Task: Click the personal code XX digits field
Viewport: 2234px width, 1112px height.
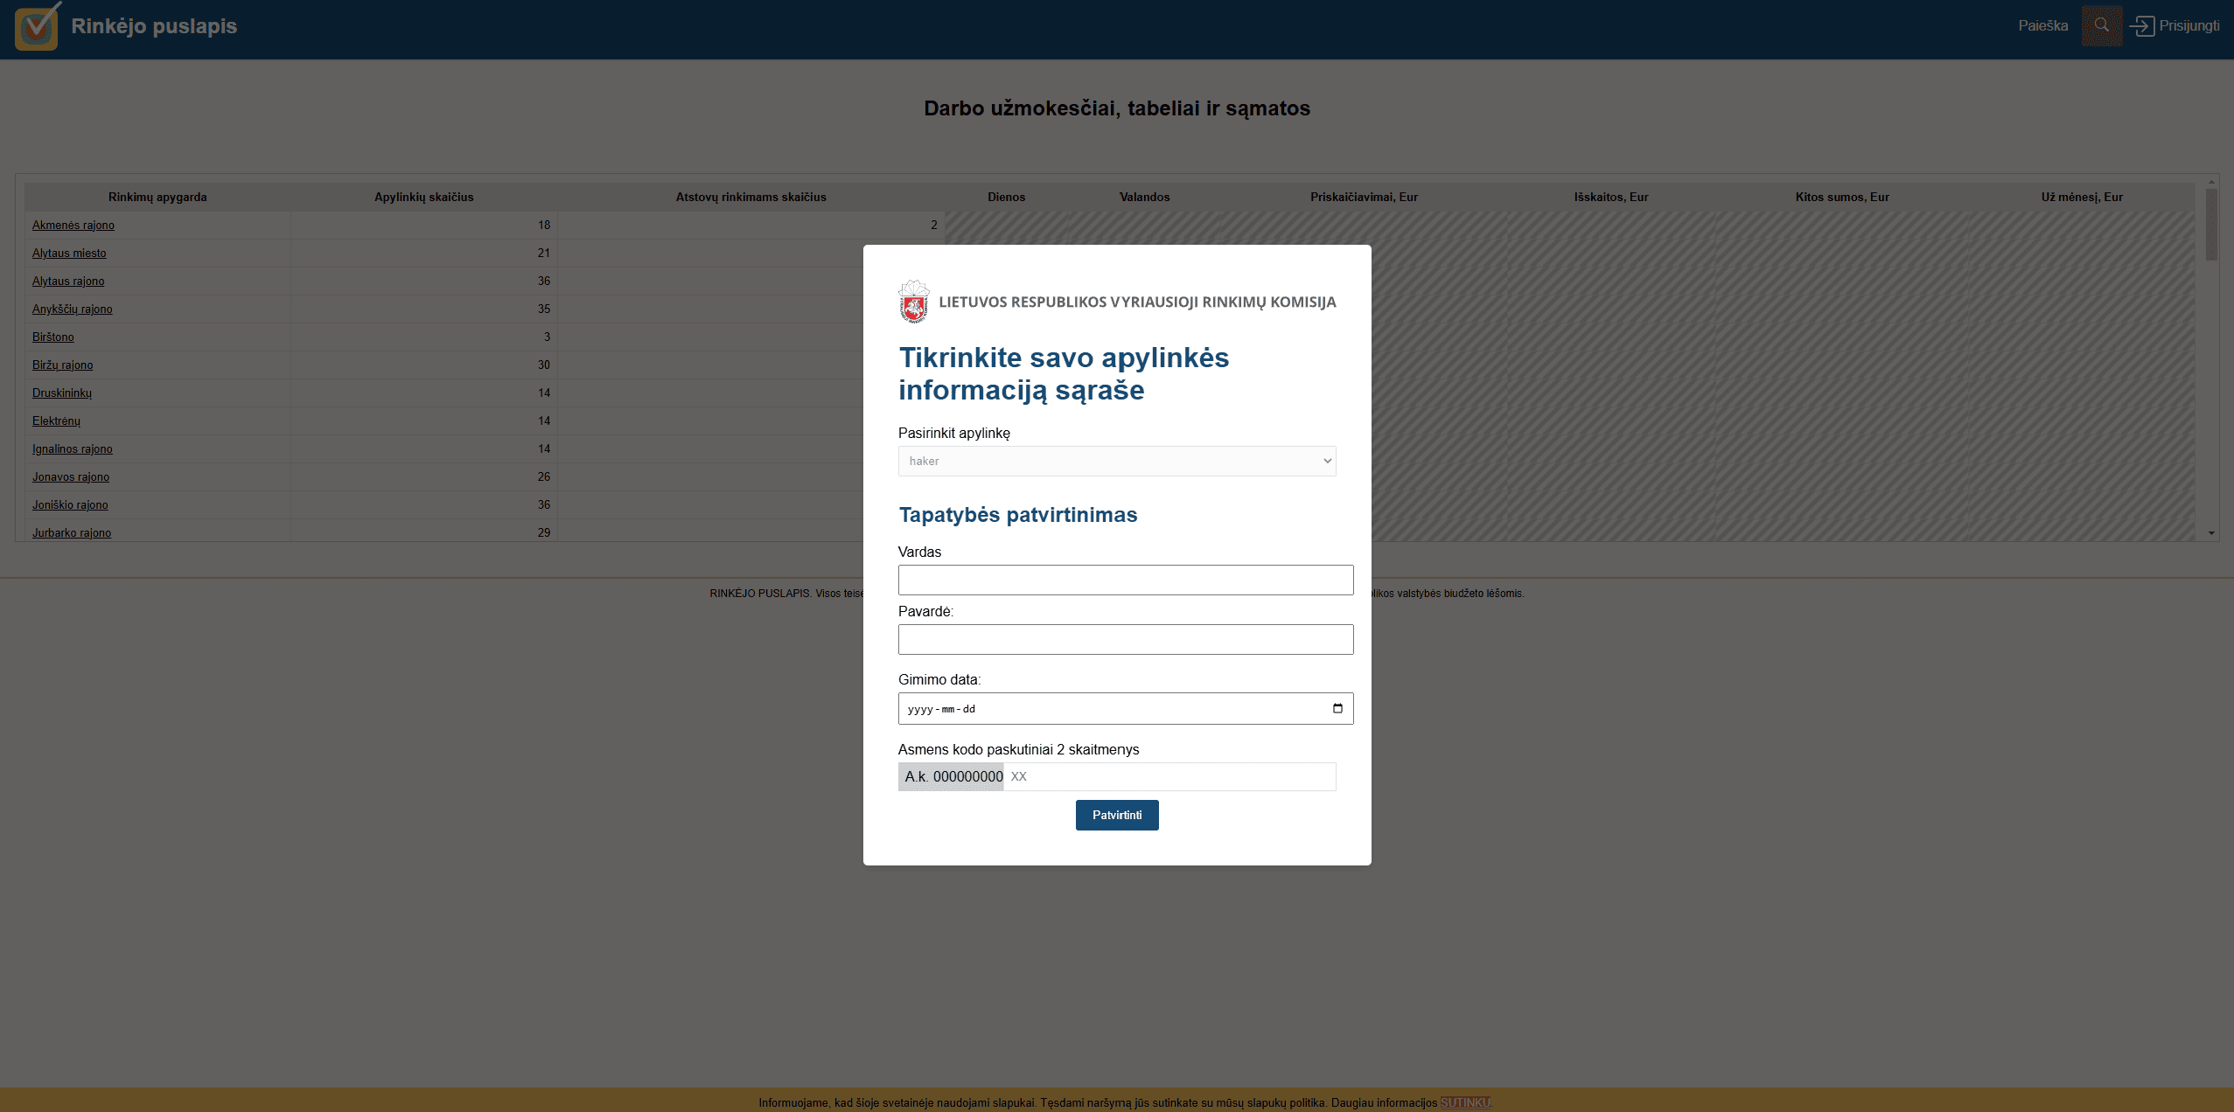Action: (x=1169, y=776)
